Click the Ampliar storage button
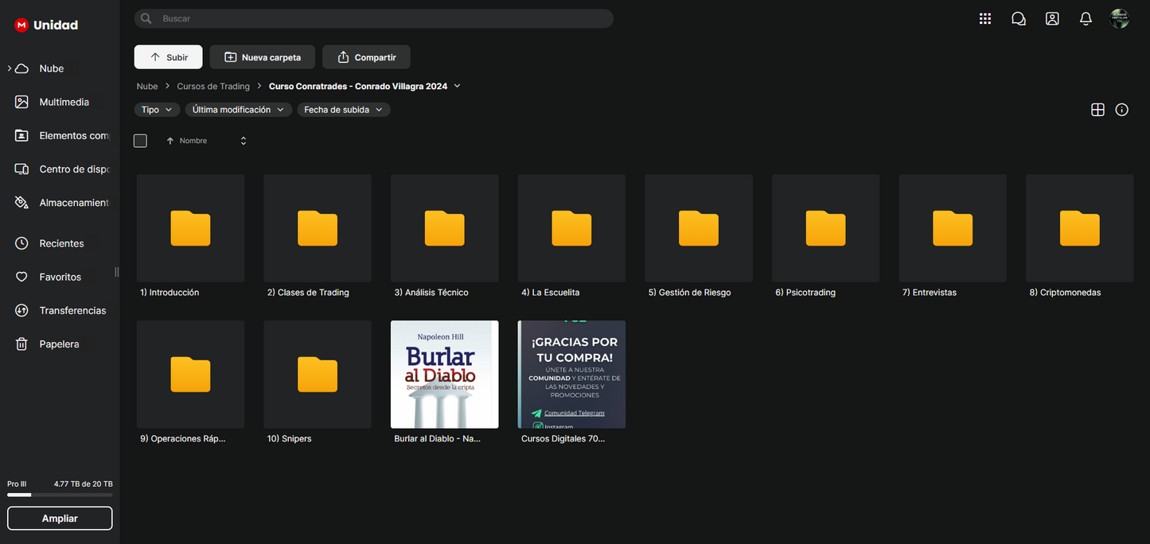This screenshot has height=544, width=1150. click(60, 519)
